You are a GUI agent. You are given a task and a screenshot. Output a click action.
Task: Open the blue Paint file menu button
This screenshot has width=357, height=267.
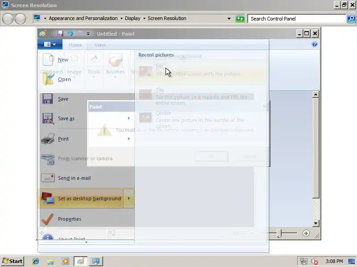pyautogui.click(x=50, y=44)
